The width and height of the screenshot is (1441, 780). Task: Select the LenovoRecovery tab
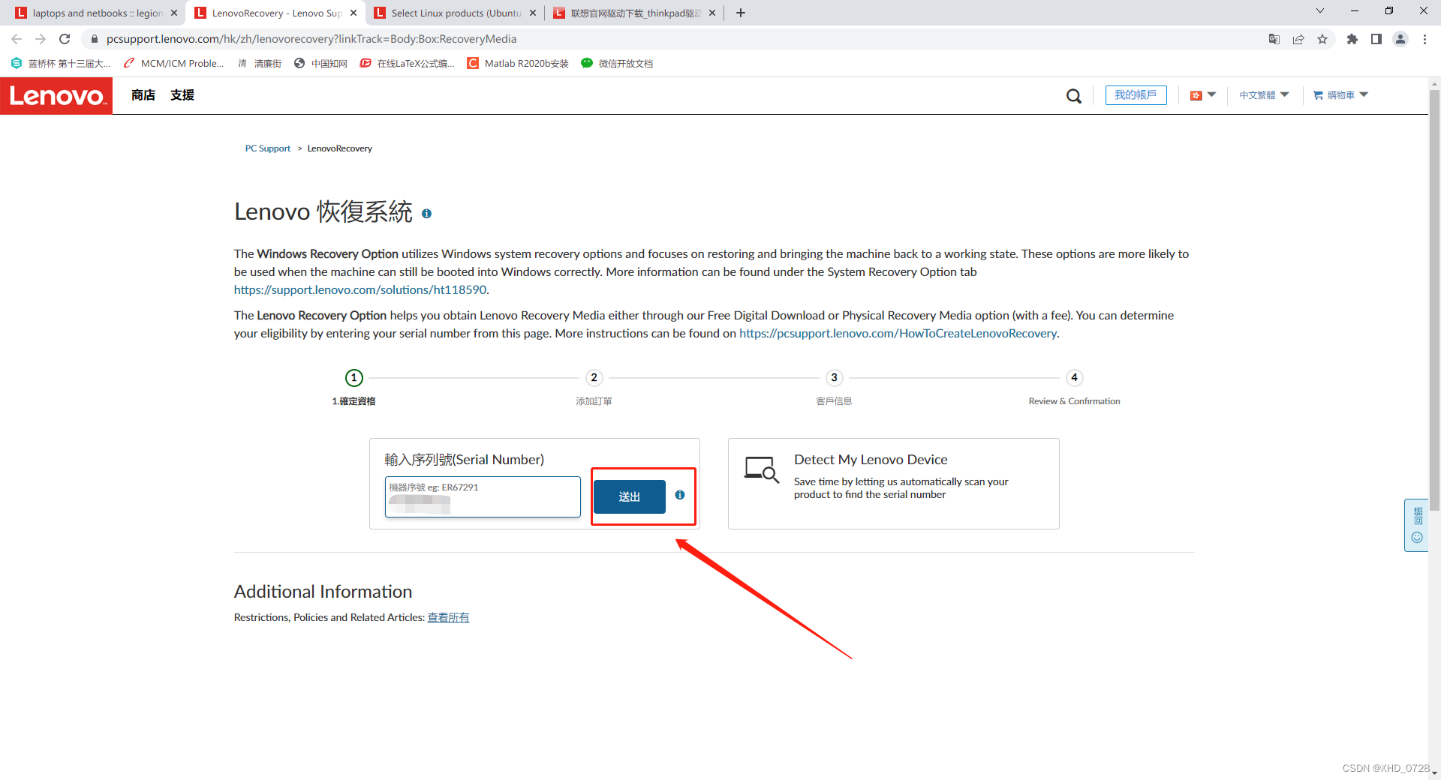pyautogui.click(x=274, y=13)
